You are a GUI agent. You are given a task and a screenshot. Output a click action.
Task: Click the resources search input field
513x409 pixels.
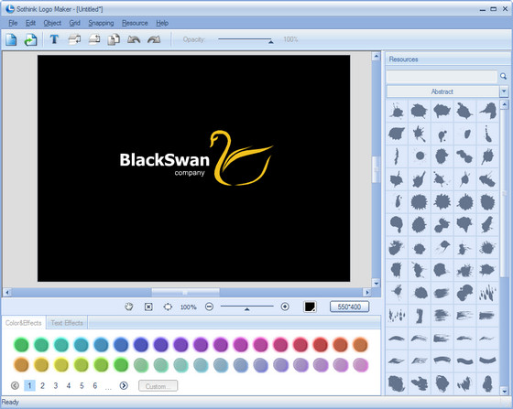442,76
